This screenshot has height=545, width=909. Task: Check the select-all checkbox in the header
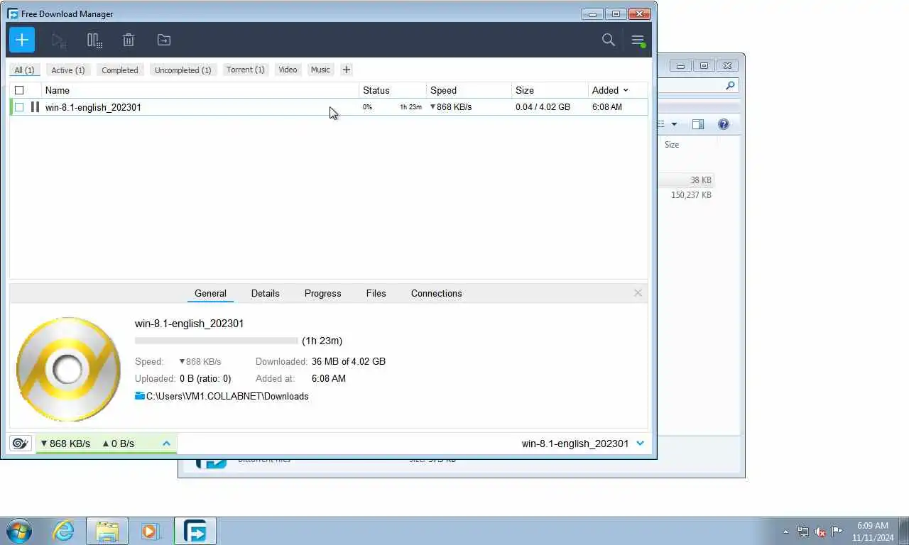coord(19,90)
